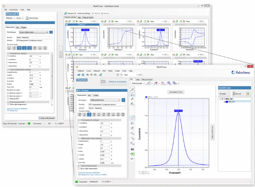Viewport: 255px width, 187px height.
Task: Click the add peak curve icon with green plus
Action: coord(148,83)
